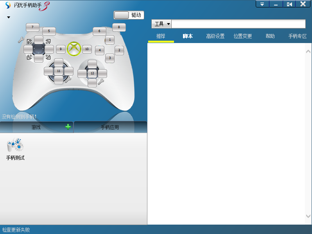Open the 位置变更 tab
Viewport: 312px width, 234px height.
(x=243, y=36)
